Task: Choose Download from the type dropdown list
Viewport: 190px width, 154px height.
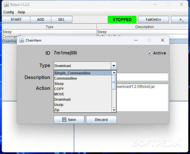Action: tap(83, 100)
